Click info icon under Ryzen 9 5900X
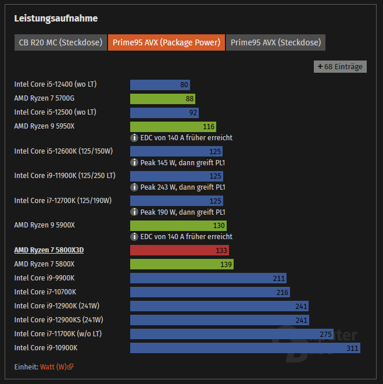 tap(134, 237)
